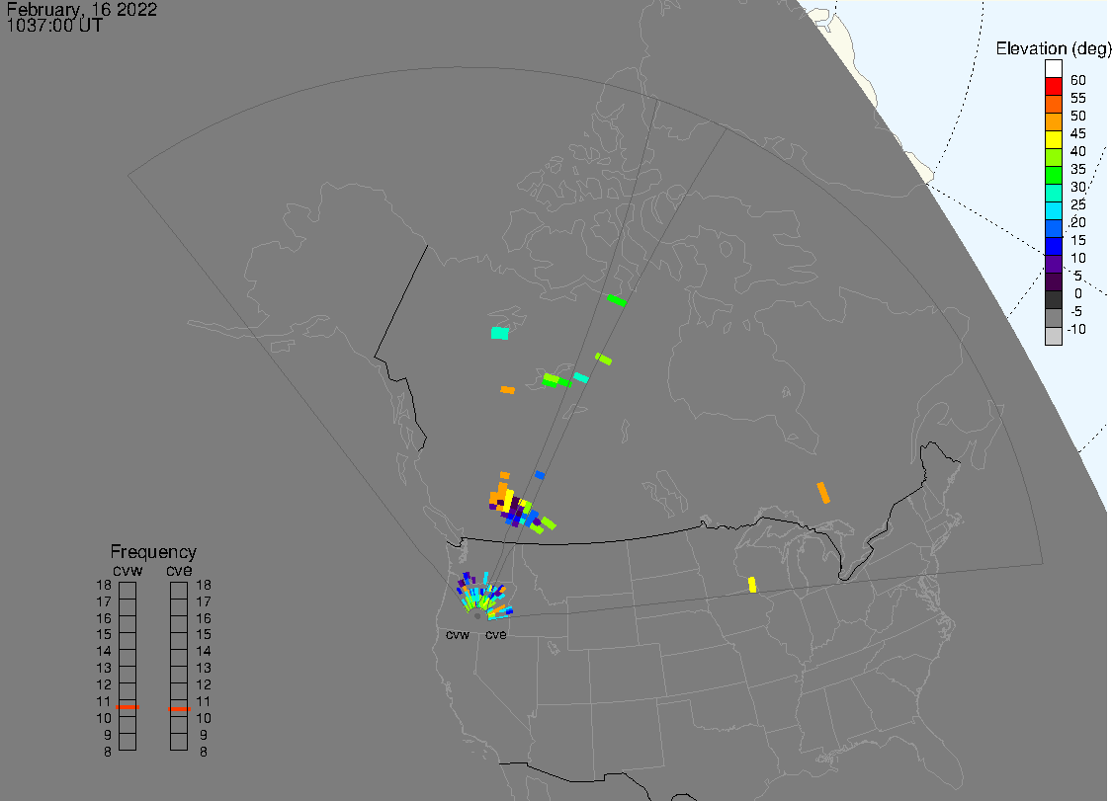Click the light gray -10 degree swatch
This screenshot has width=1112, height=801.
pos(1053,335)
